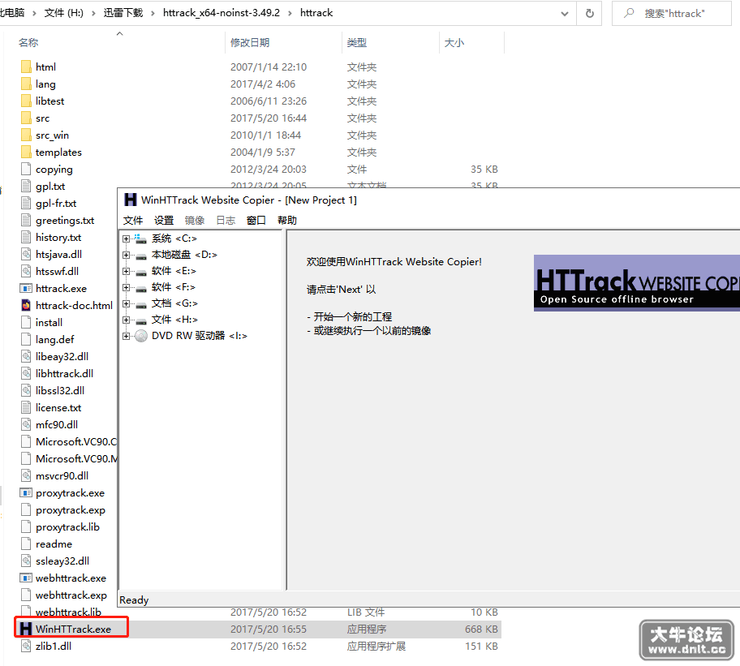Screen dimensions: 740x666
Task: Expand the 本地磁盘 <D:> drive node
Action: [126, 256]
